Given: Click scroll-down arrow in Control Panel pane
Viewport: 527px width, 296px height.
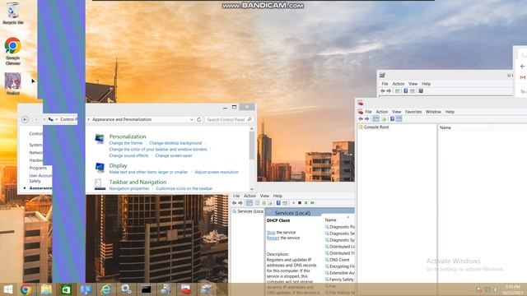Looking at the screenshot, I should pos(252,189).
